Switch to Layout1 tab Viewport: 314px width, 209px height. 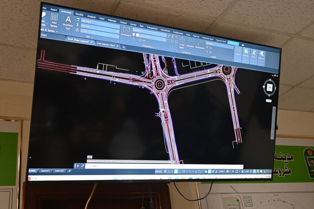click(x=45, y=170)
